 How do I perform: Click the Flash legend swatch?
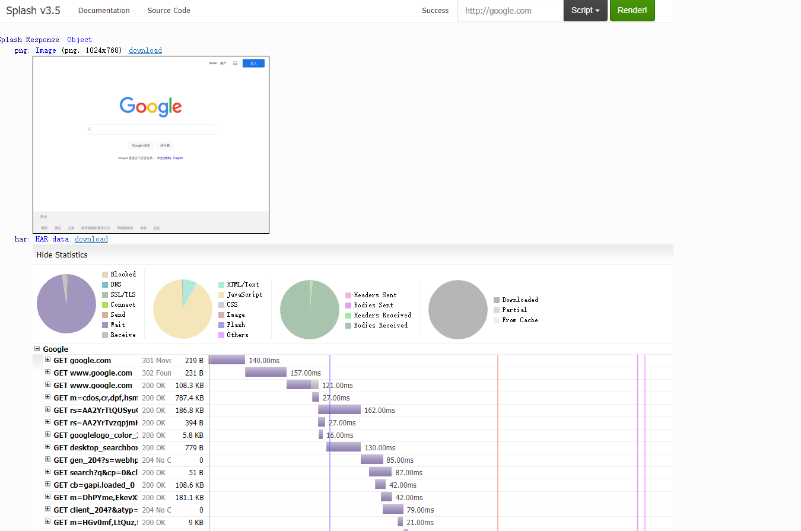(x=221, y=325)
